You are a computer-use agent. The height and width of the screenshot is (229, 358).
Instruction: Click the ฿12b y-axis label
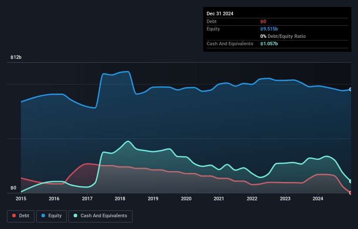click(x=16, y=57)
